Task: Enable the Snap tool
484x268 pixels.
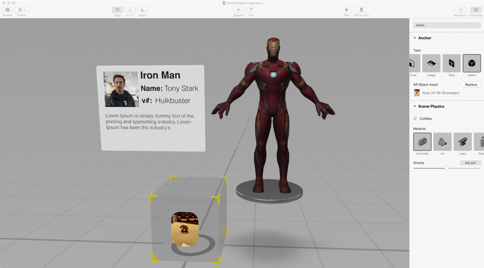Action: click(117, 10)
